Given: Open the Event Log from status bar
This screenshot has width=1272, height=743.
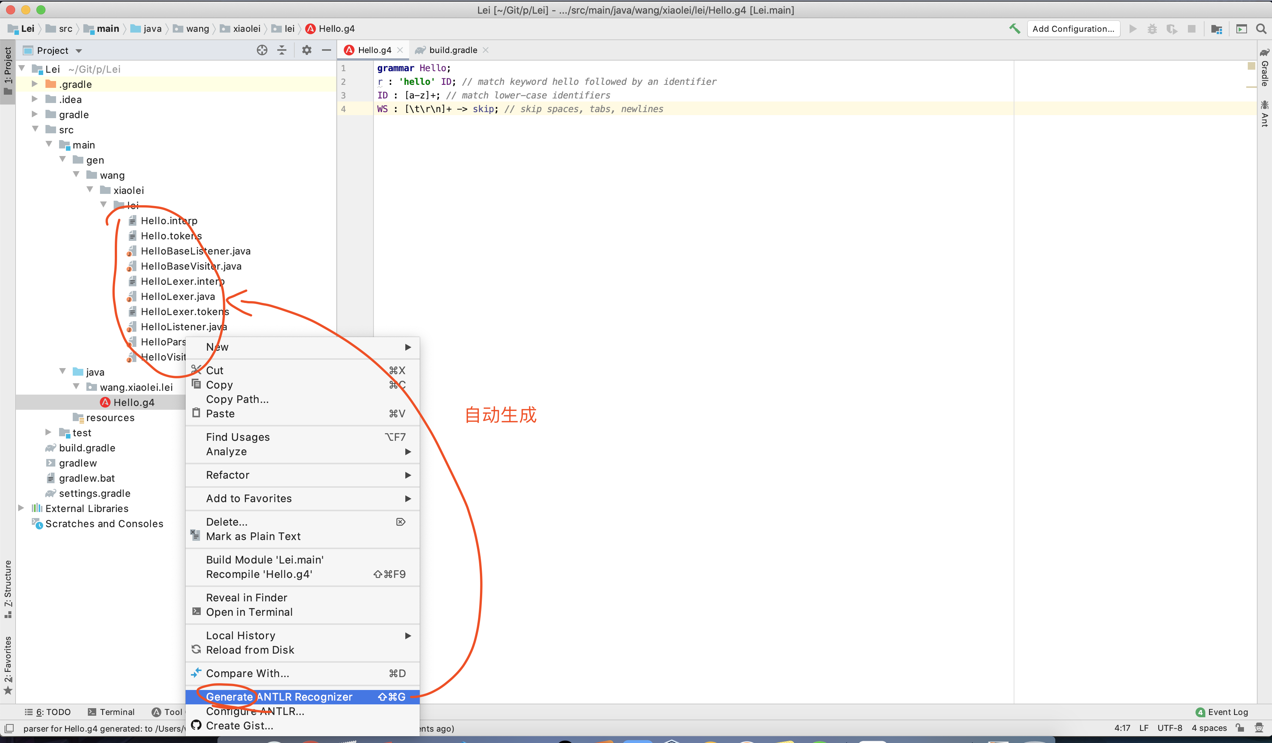Looking at the screenshot, I should pyautogui.click(x=1222, y=712).
